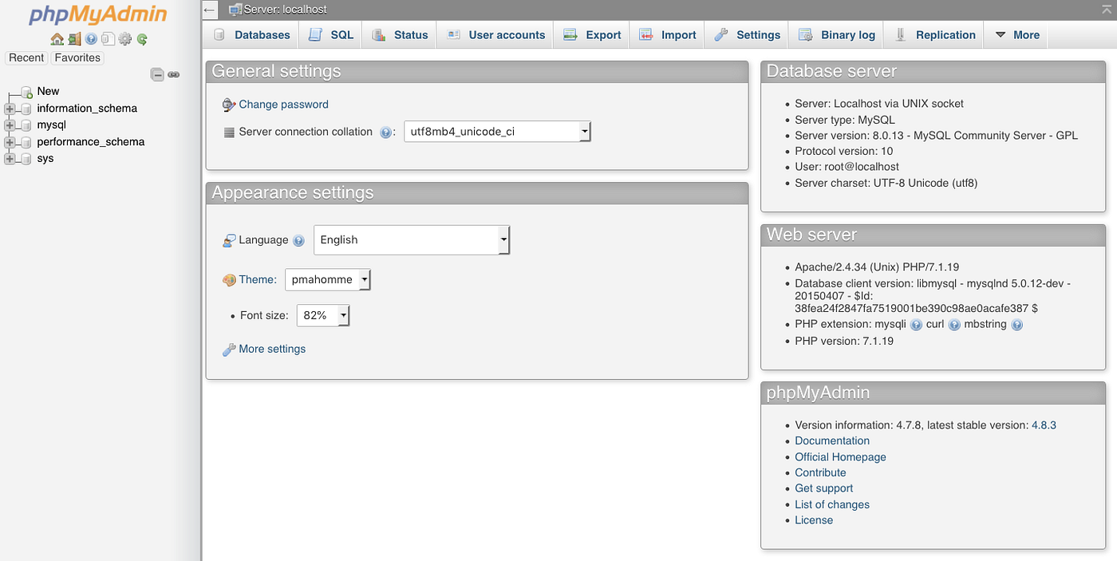Open the Settings tab
The image size is (1117, 561).
pos(748,35)
